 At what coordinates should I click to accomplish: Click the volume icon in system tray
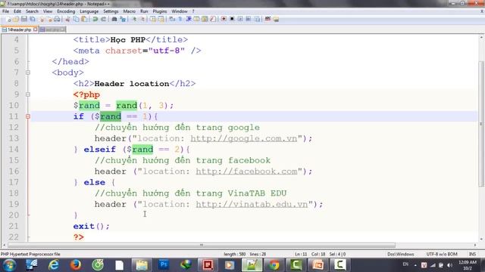(x=449, y=265)
